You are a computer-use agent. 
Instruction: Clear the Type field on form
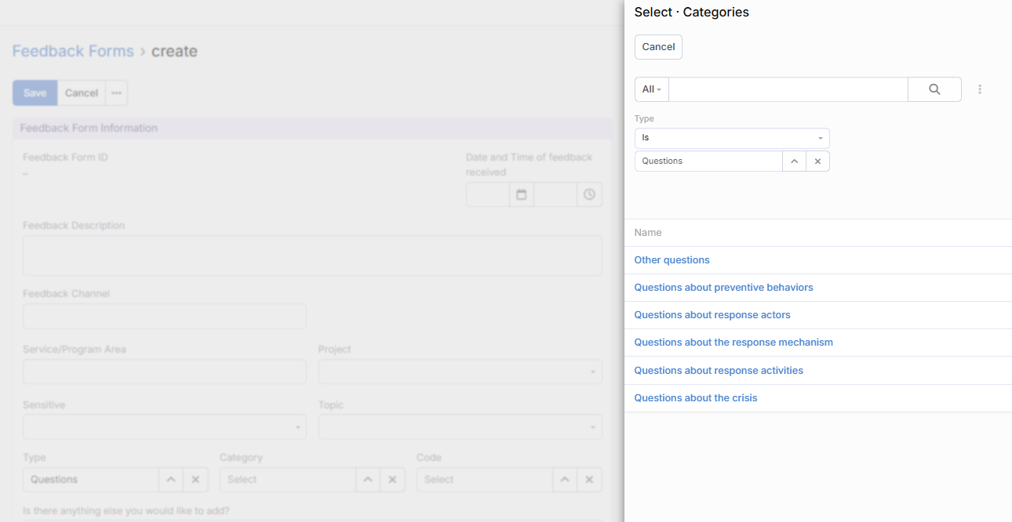pos(195,480)
